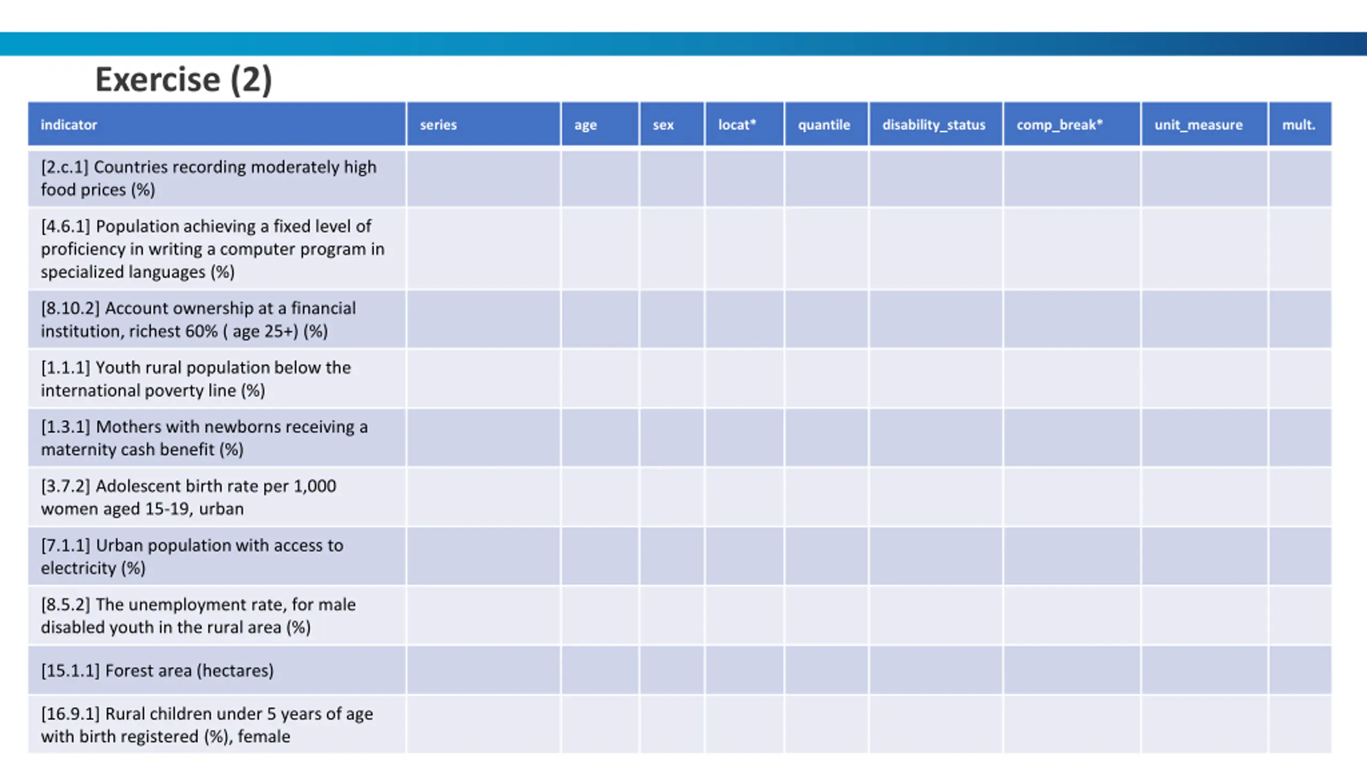Select the 'mult.' column header
1367x769 pixels.
pos(1300,124)
